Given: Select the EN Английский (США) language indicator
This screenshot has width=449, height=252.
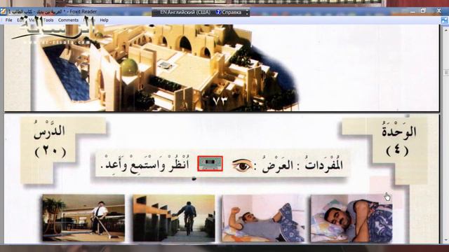Looking at the screenshot, I should point(185,13).
